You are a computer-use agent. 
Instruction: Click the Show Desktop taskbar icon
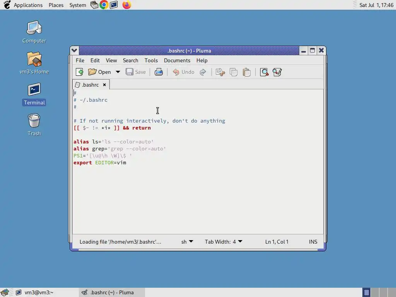(5, 292)
